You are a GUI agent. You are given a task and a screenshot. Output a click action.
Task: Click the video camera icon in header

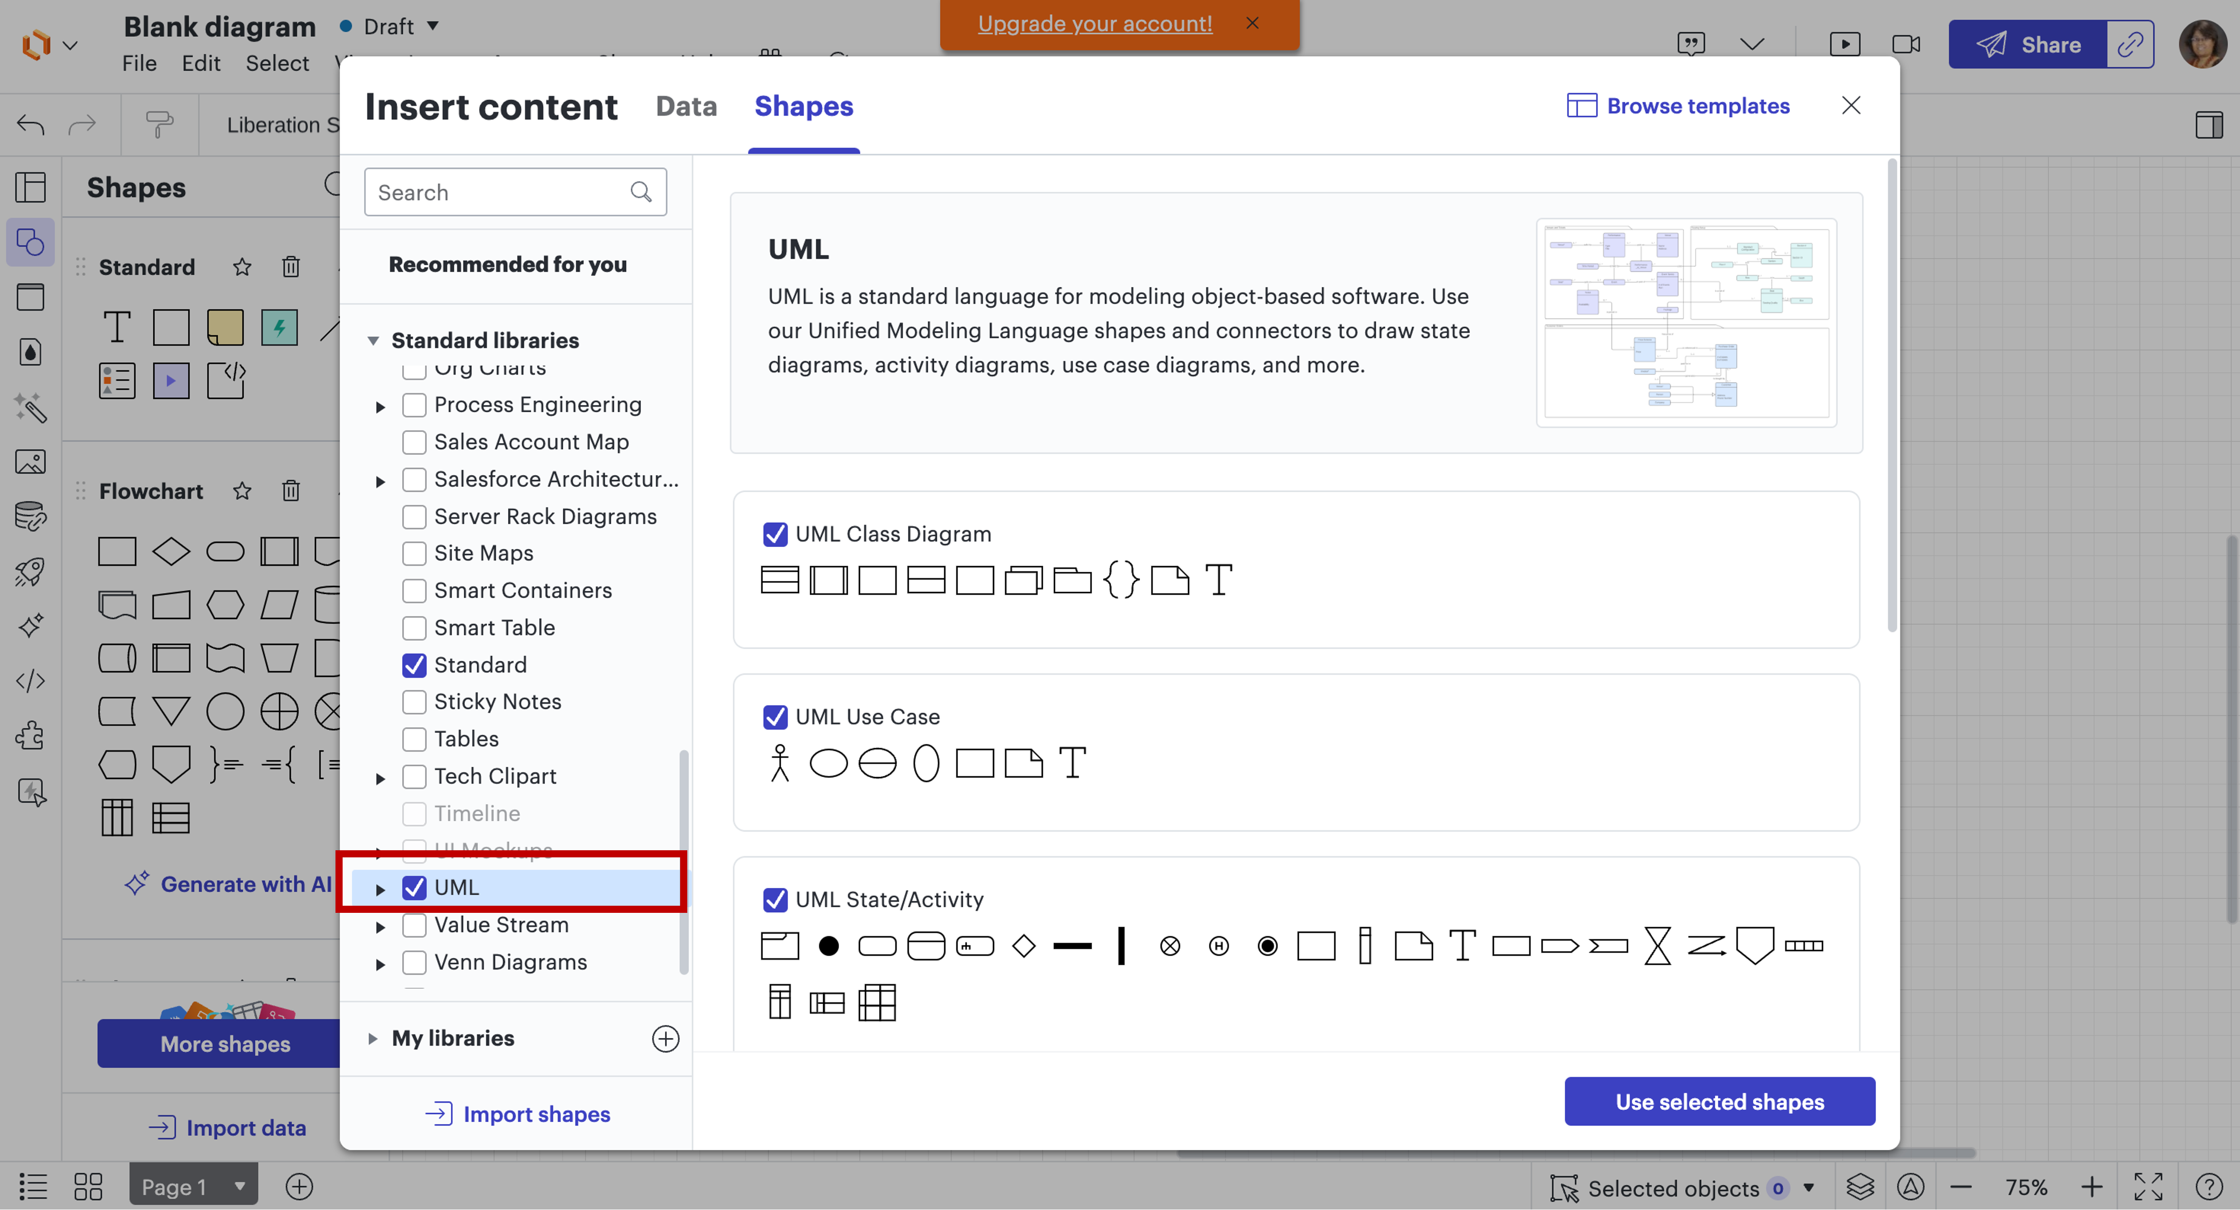point(1906,44)
